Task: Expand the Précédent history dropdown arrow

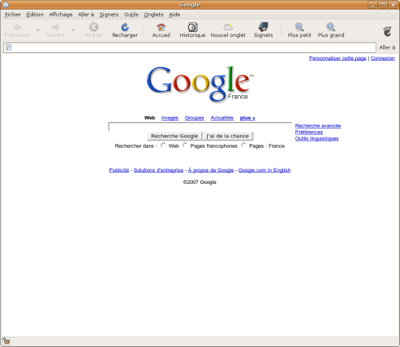Action: pos(38,30)
